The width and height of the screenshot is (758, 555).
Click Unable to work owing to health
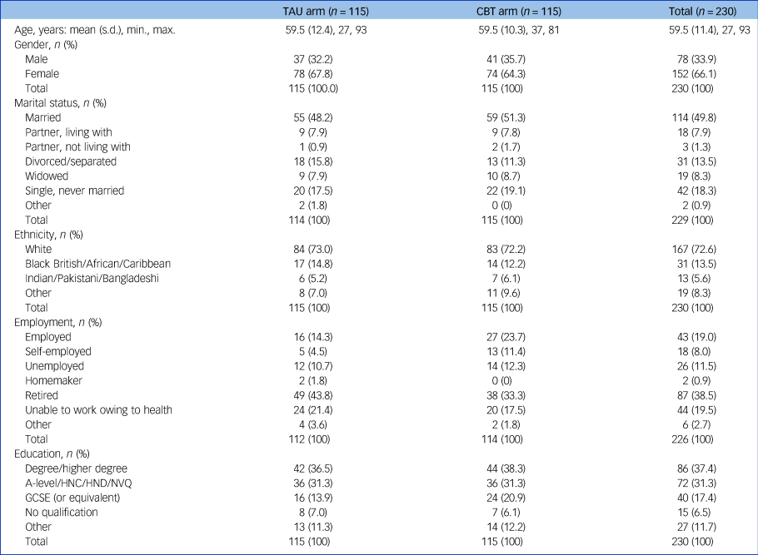tap(98, 409)
